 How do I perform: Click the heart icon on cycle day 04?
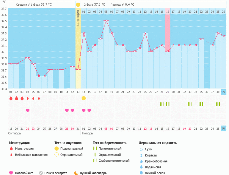(x=28, y=110)
